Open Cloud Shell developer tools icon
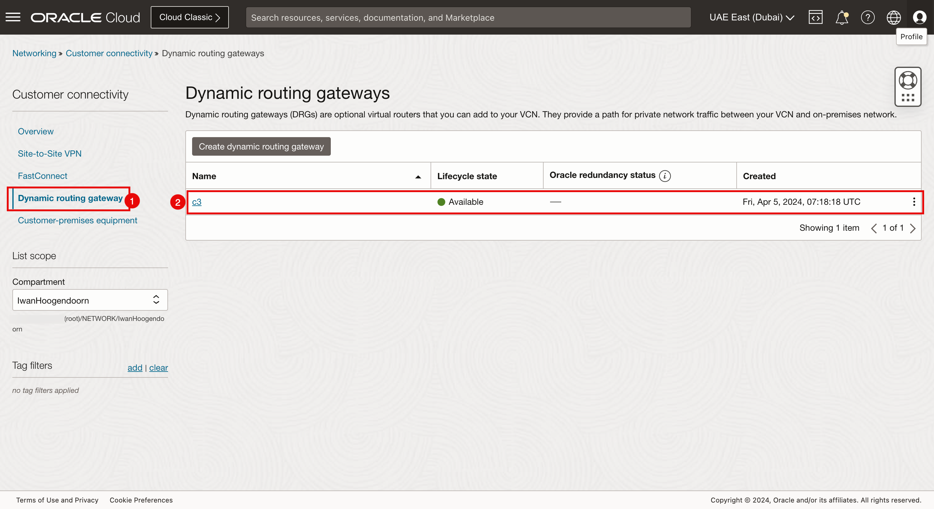Screen dimensions: 934x509 pos(815,17)
